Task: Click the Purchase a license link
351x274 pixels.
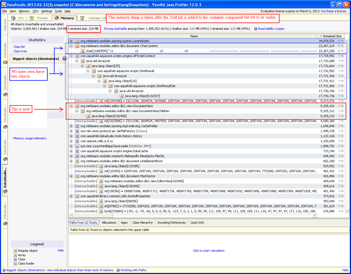Action: click(334, 11)
